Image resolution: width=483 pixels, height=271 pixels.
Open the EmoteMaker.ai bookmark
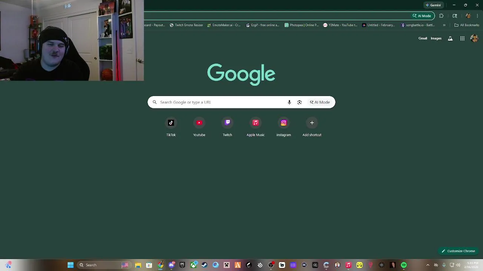click(224, 25)
